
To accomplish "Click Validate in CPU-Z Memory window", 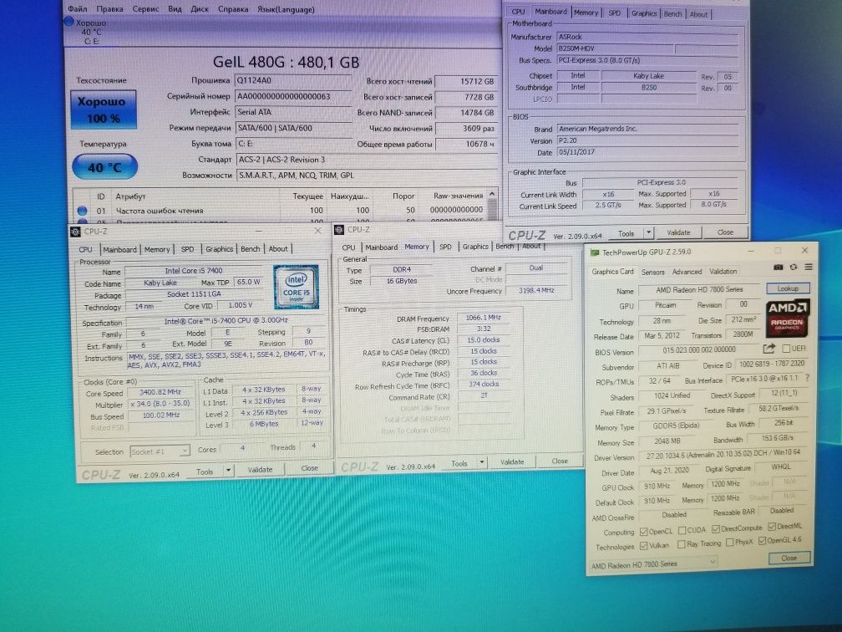I will tap(512, 461).
